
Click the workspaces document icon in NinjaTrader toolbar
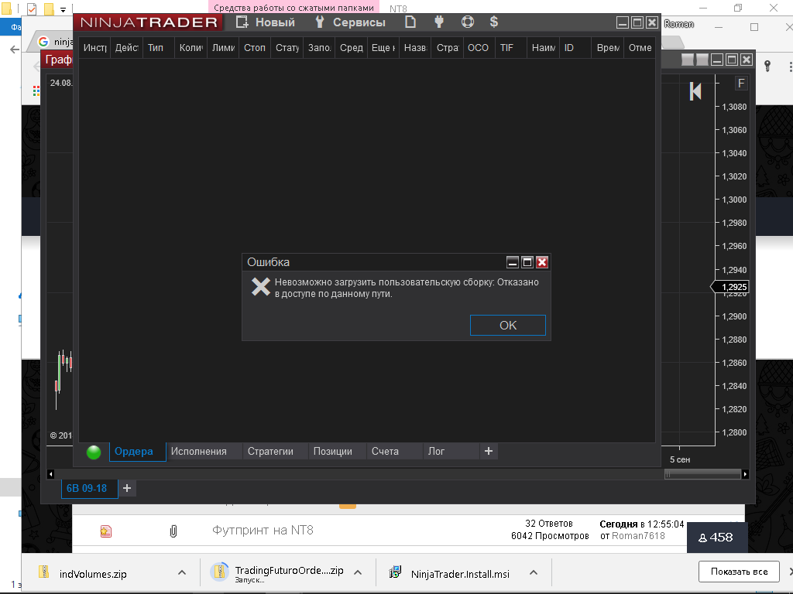pyautogui.click(x=411, y=22)
